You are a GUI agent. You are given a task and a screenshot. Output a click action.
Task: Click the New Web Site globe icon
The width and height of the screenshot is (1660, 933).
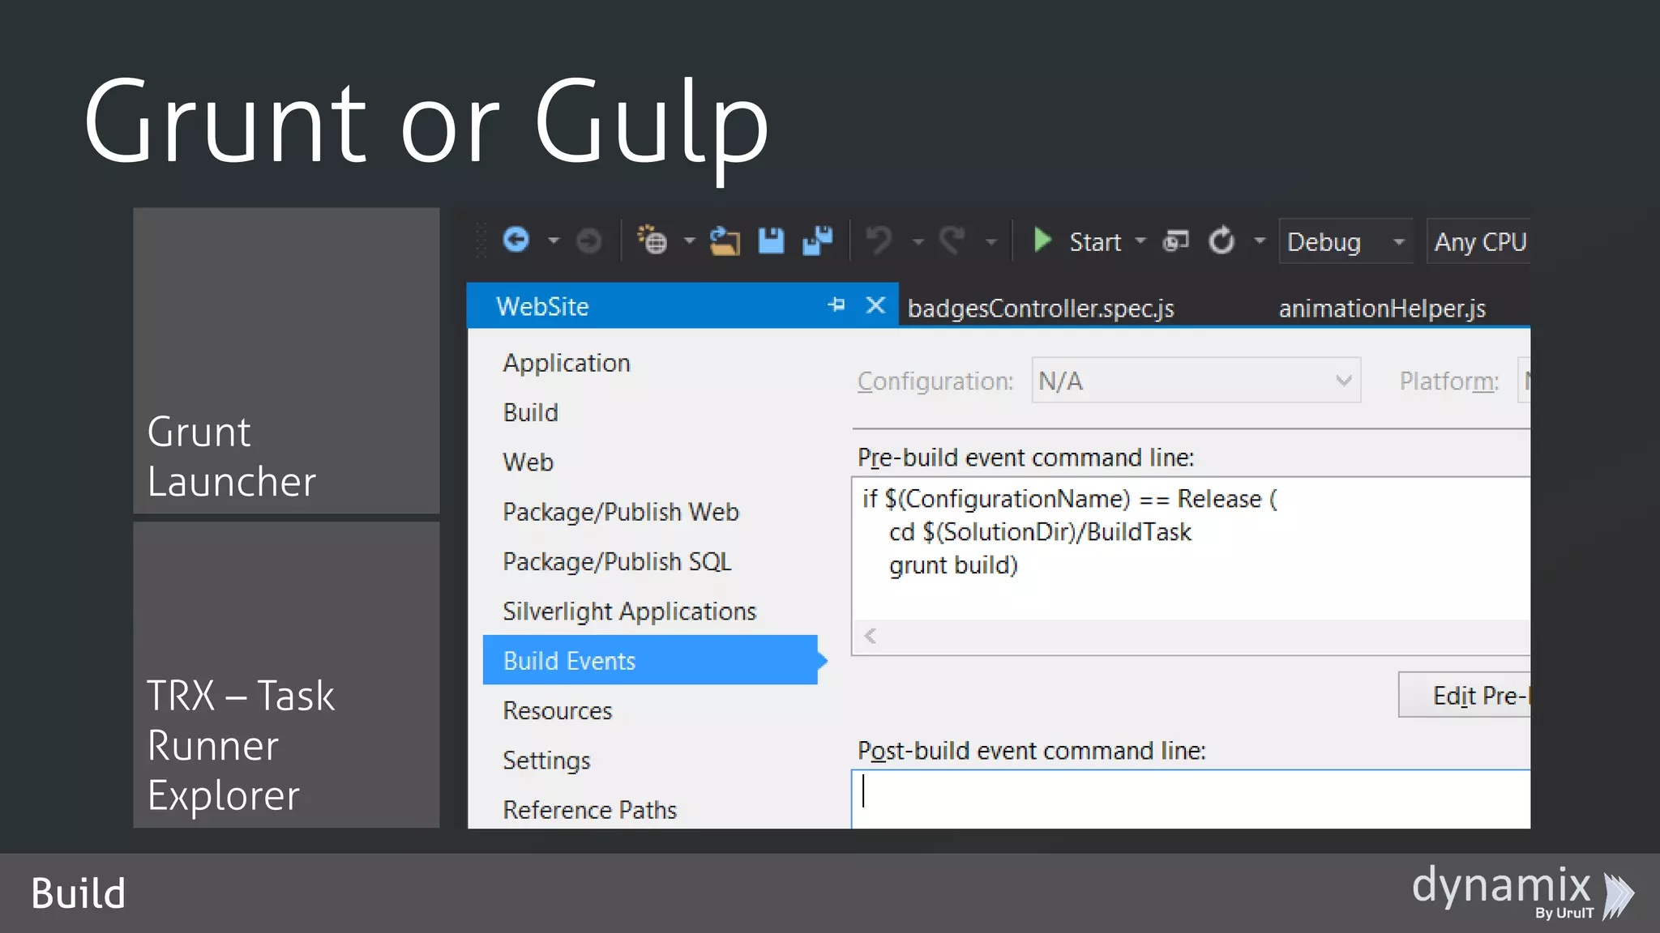(652, 241)
